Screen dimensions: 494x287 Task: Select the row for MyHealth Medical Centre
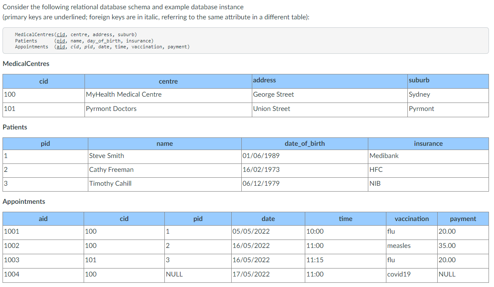(x=124, y=94)
